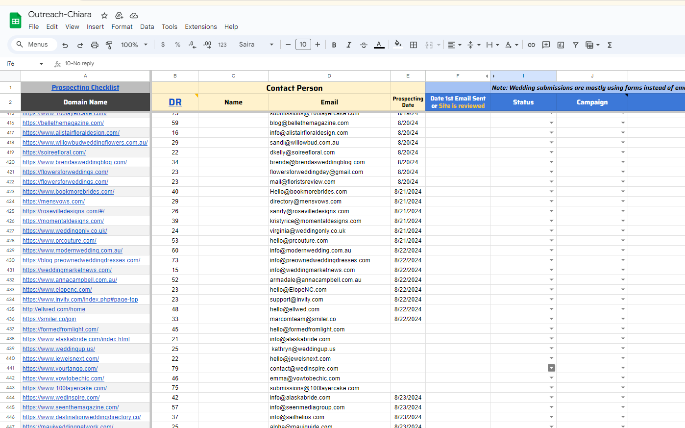Open the name box dropdown arrow
Viewport: 685px width, 428px height.
(41, 64)
